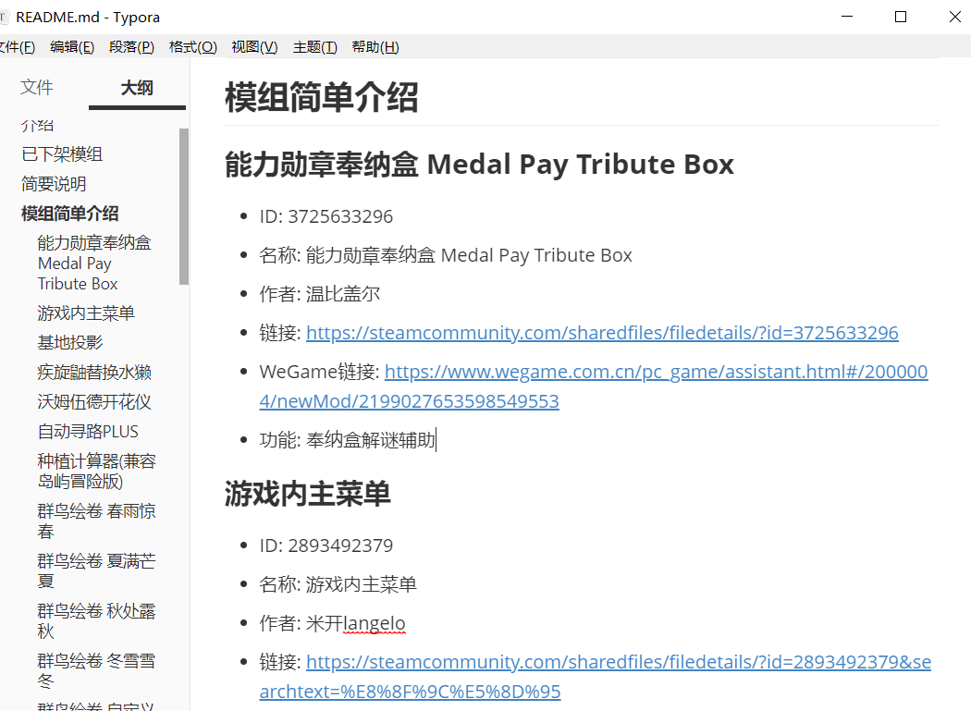
Task: Go to 群鸟绘卷 冬雪雪冬 outline entry
Action: [96, 670]
